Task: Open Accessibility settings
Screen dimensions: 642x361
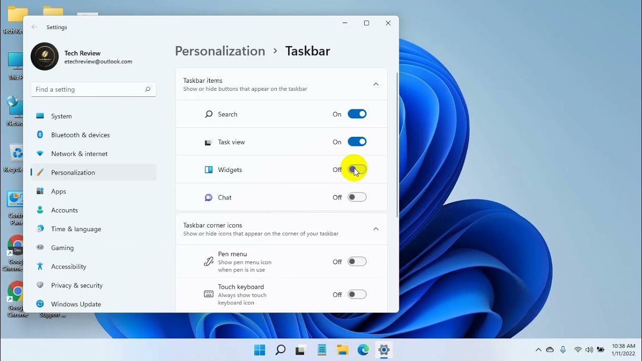Action: tap(93, 266)
